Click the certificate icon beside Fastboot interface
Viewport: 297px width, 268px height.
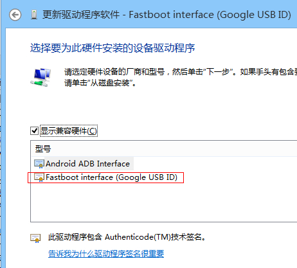click(x=39, y=177)
